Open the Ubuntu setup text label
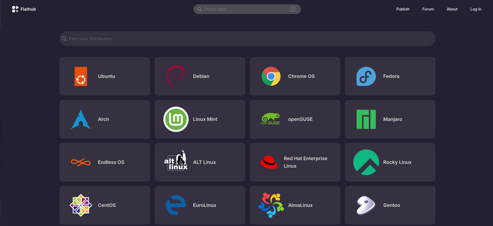The width and height of the screenshot is (493, 226). point(106,76)
